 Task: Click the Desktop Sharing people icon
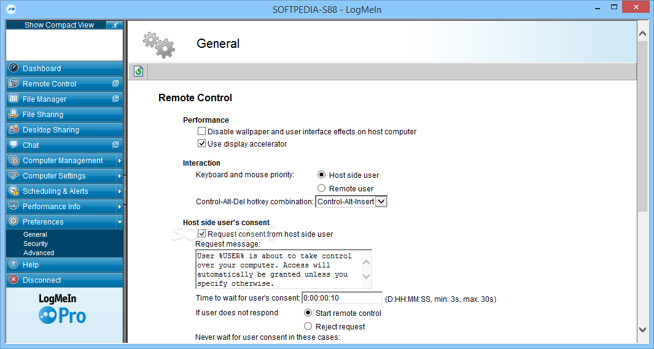[x=14, y=129]
